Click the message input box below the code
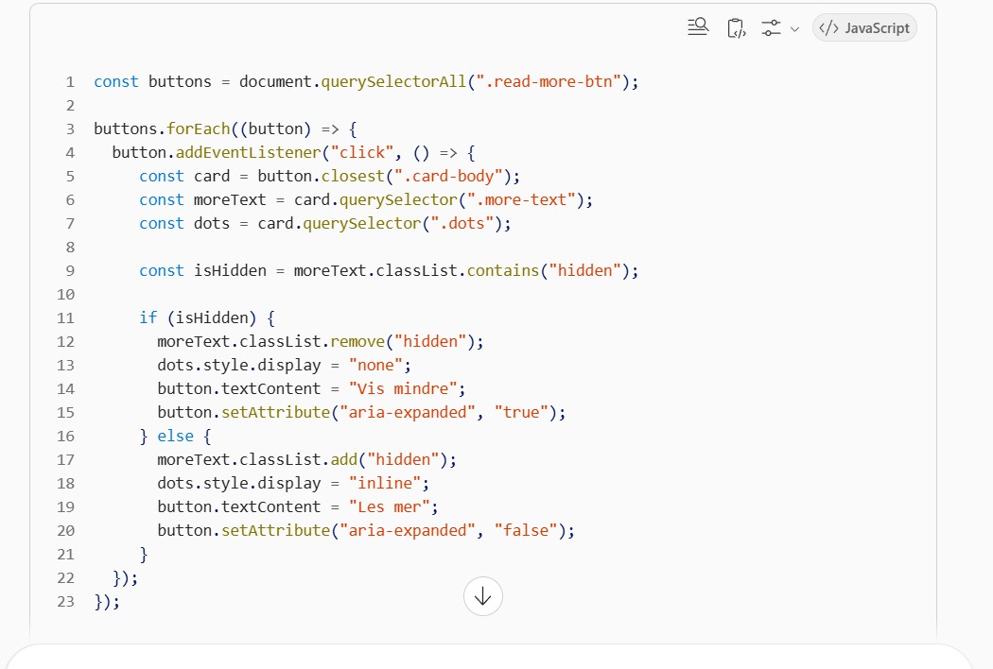The height and width of the screenshot is (669, 993). (x=488, y=657)
